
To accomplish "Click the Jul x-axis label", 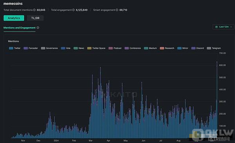I will pos(160,141).
